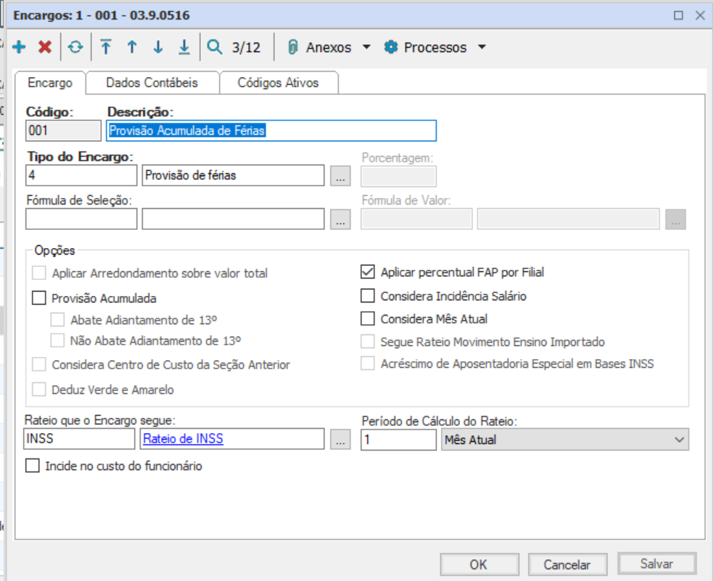The width and height of the screenshot is (714, 581).
Task: Close the Encargos window
Action: pos(700,15)
